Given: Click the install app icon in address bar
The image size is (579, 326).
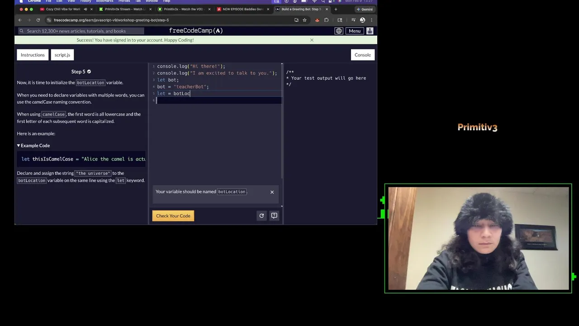Looking at the screenshot, I should [296, 20].
